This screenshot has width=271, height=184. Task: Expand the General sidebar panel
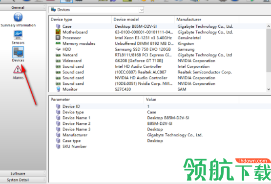(23, 7)
